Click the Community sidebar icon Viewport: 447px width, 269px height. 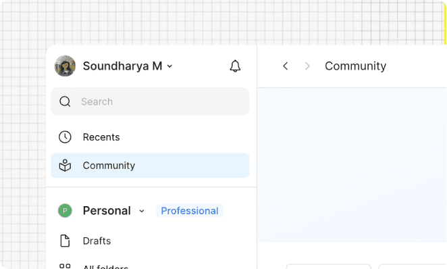pyautogui.click(x=65, y=166)
